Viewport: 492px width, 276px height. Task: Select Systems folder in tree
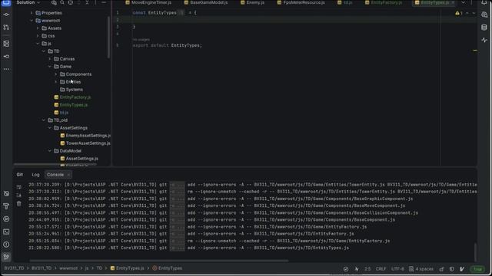74,90
